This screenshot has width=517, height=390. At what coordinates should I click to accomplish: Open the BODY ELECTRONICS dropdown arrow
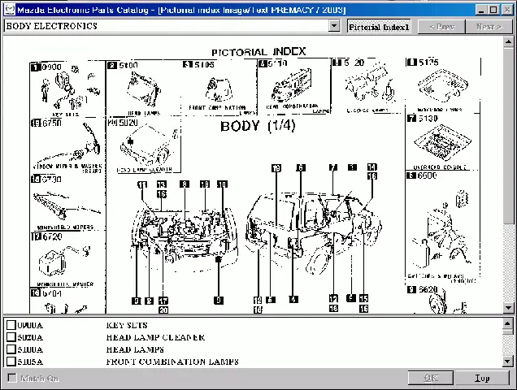tap(334, 26)
